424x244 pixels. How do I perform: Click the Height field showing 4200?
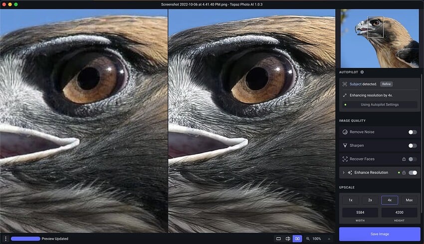tap(400, 213)
